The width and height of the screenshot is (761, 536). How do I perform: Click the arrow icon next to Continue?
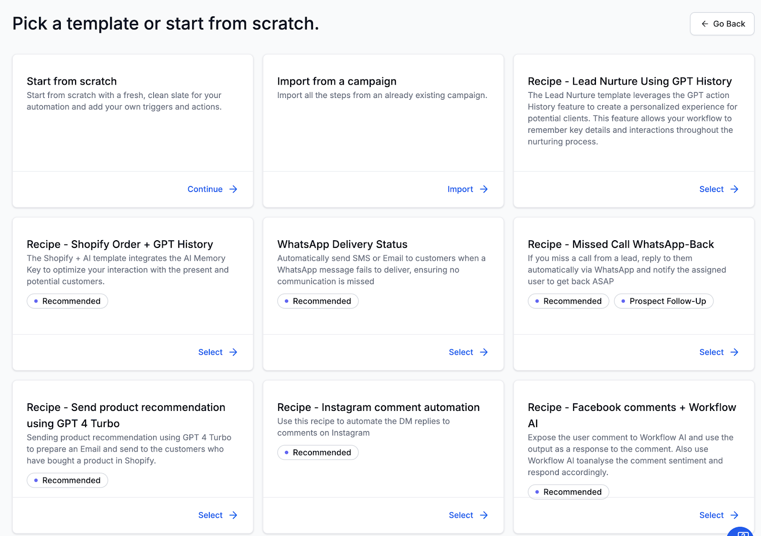[x=233, y=189]
